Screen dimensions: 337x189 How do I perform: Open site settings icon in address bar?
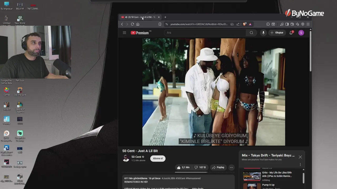[x=166, y=24]
